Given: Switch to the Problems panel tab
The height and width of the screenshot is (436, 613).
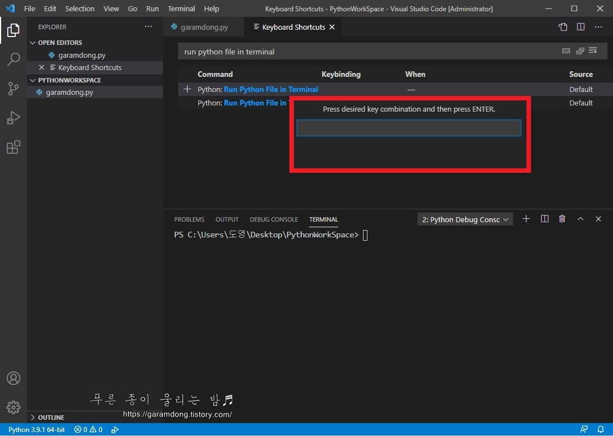Looking at the screenshot, I should [189, 219].
